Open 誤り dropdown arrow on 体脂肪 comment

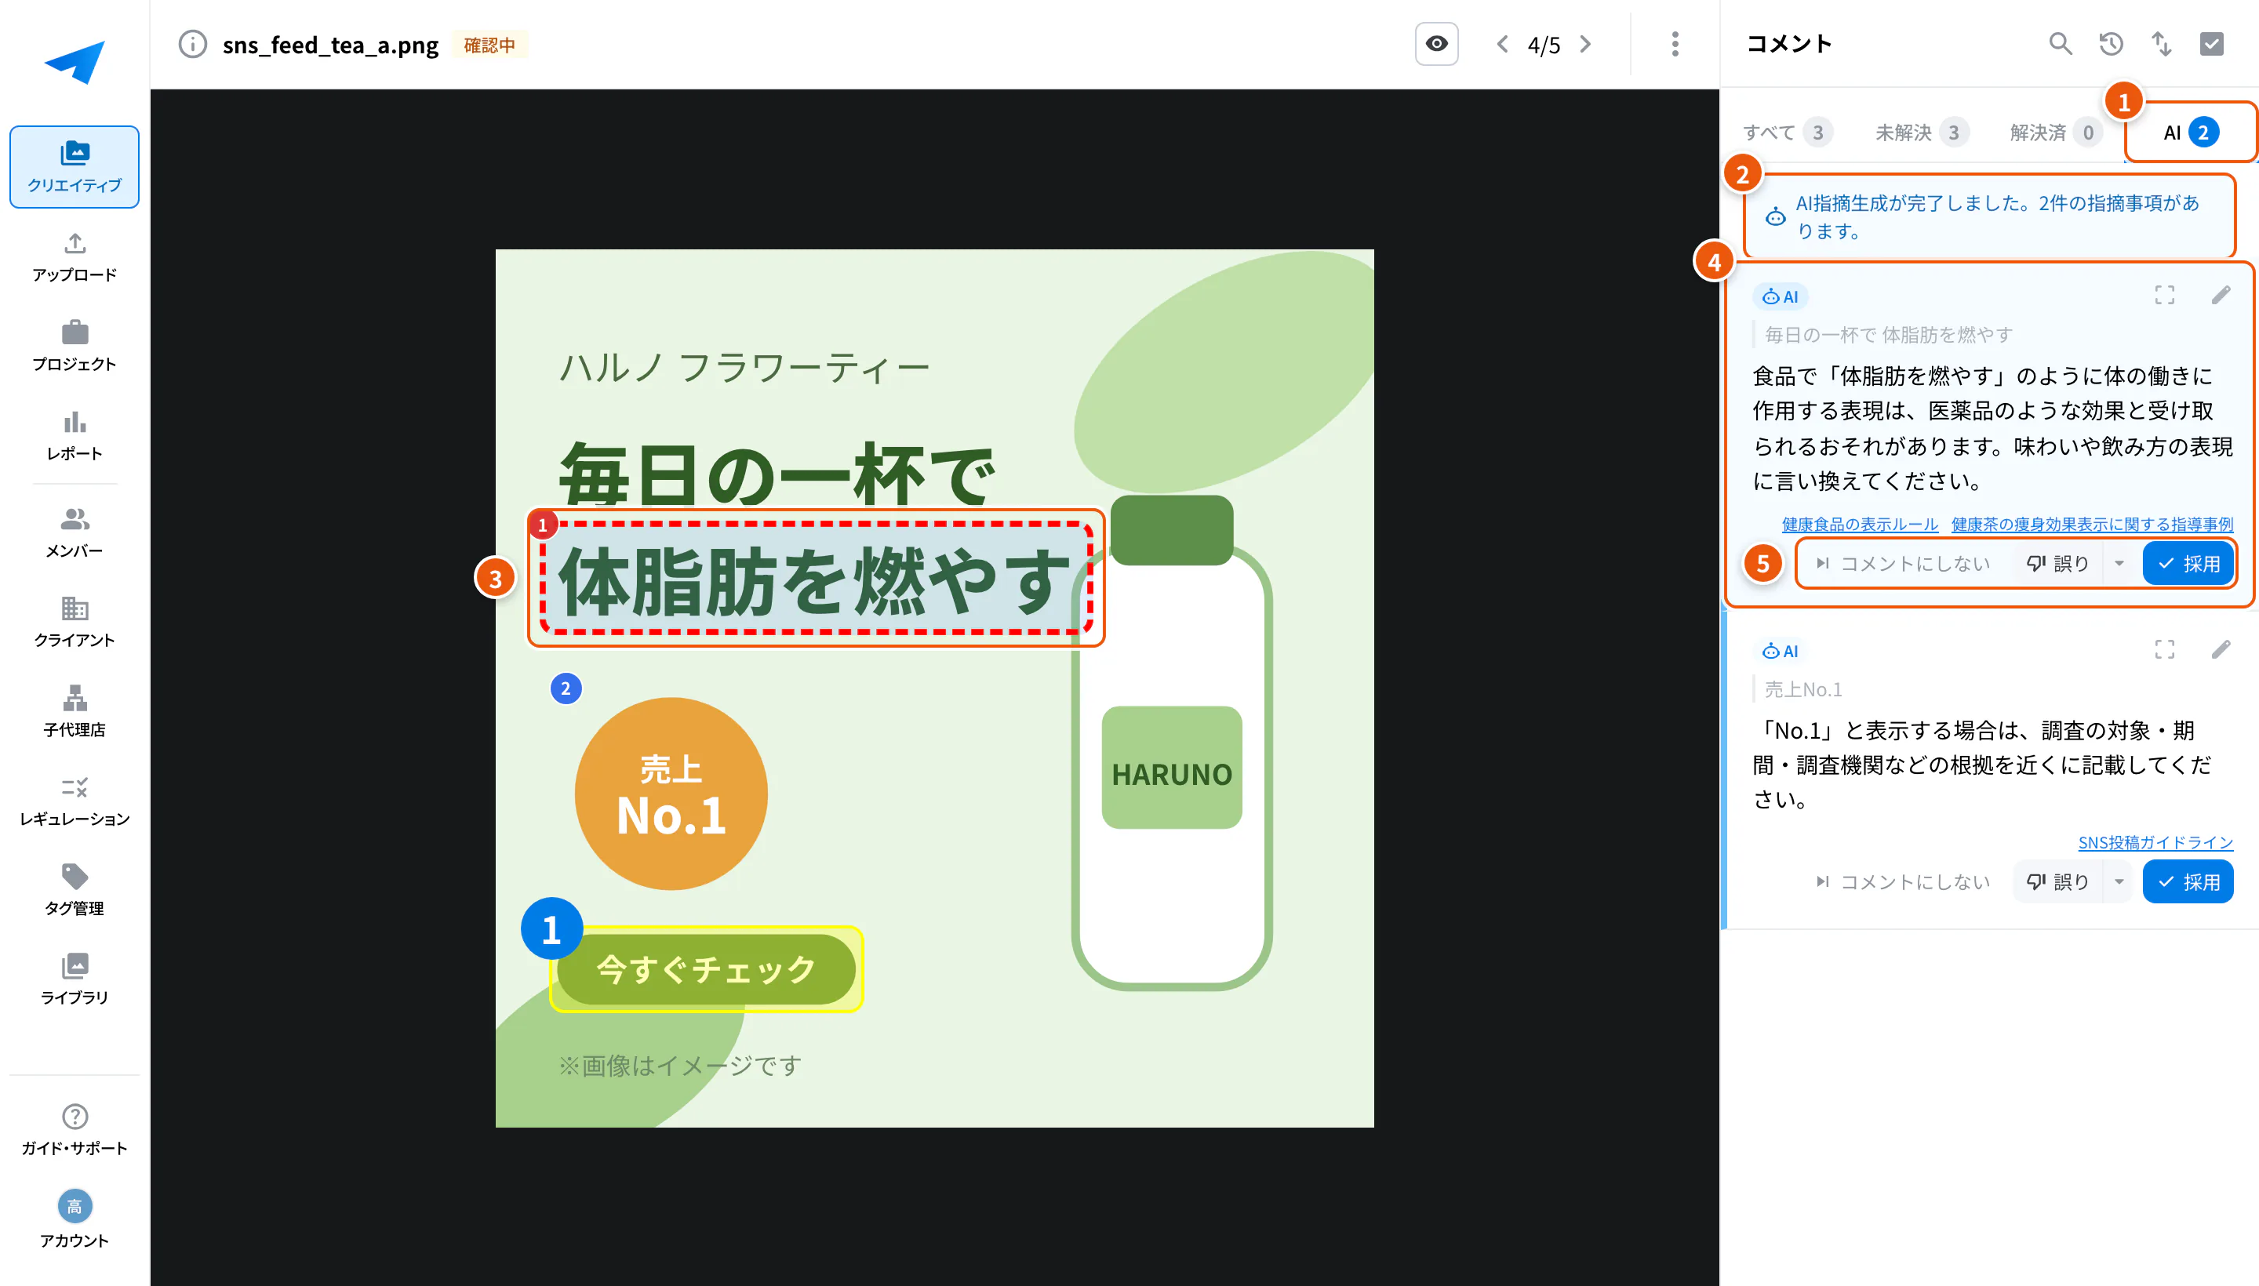(2119, 564)
